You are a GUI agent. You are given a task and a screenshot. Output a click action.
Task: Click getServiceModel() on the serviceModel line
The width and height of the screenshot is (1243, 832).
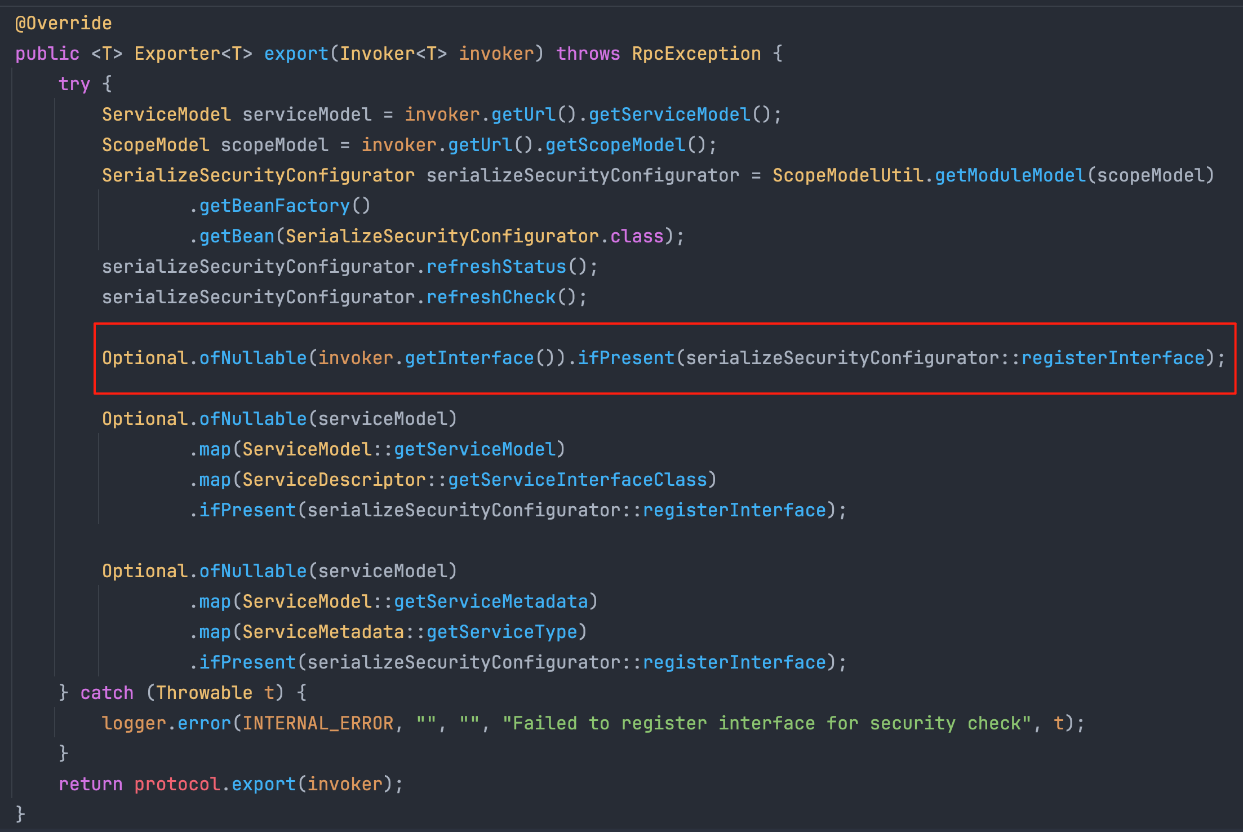tap(669, 114)
